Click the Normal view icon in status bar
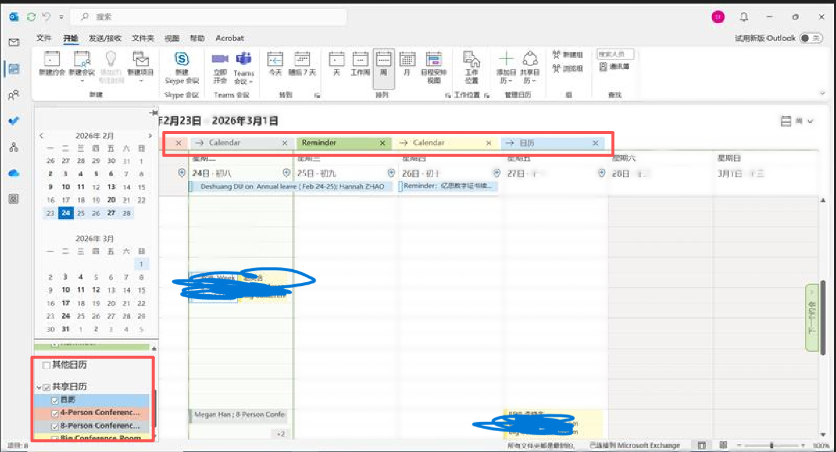This screenshot has width=836, height=452. point(702,445)
